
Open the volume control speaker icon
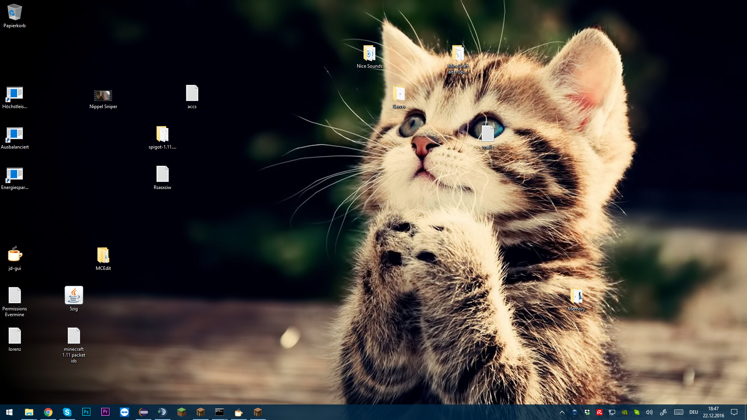pyautogui.click(x=649, y=412)
